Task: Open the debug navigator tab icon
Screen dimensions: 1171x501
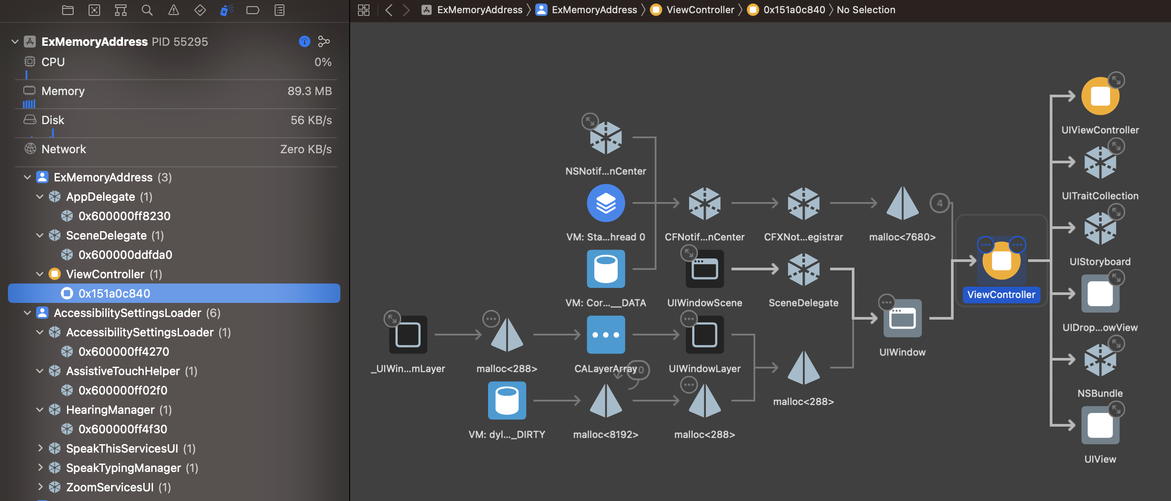Action: (226, 10)
